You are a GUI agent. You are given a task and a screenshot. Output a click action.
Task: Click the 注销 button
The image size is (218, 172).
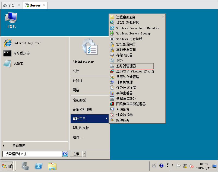(76, 154)
